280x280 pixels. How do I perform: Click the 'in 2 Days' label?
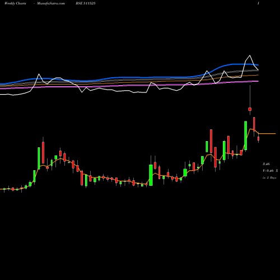[269, 178]
